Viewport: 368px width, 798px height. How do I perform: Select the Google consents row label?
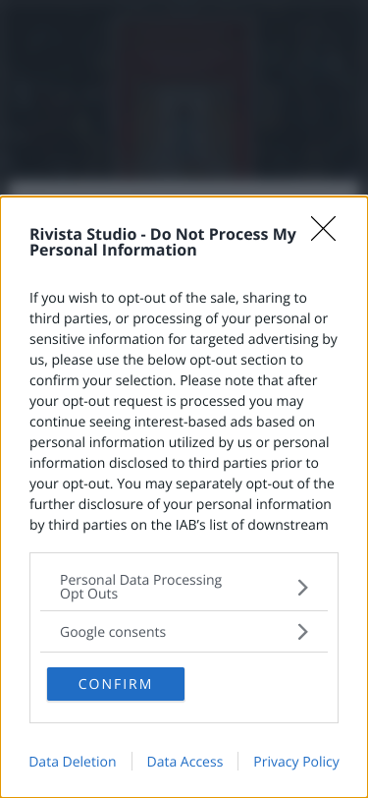[x=113, y=632]
